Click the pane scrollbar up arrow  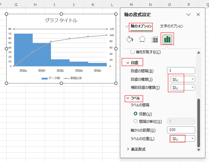coord(199,53)
